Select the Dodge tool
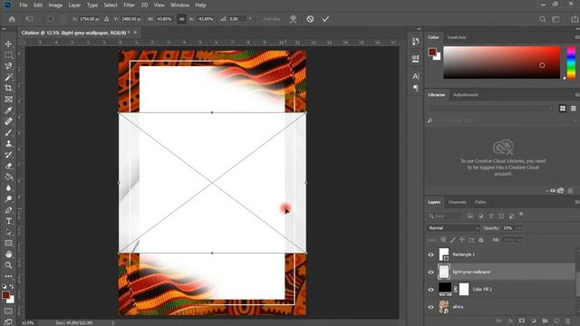The width and height of the screenshot is (580, 326). coord(8,199)
